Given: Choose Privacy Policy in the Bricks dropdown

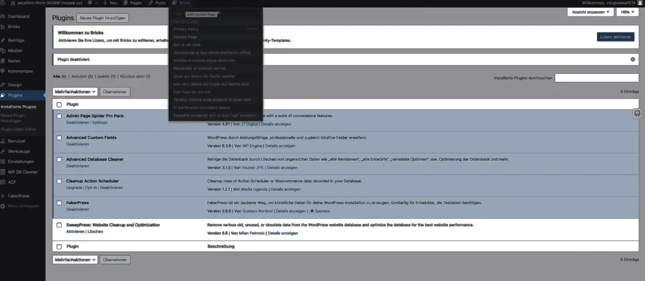Looking at the screenshot, I should pos(186,29).
